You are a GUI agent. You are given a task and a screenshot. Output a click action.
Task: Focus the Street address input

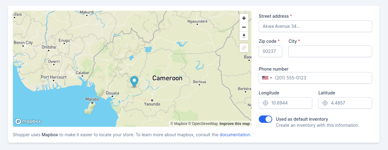click(x=315, y=26)
